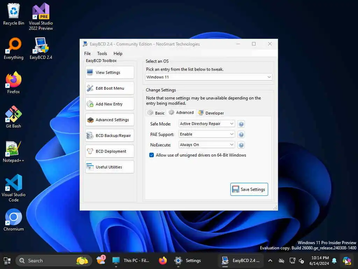Select the Notepad++ desktop icon
Viewport: 358px width, 269px height.
pos(14,151)
